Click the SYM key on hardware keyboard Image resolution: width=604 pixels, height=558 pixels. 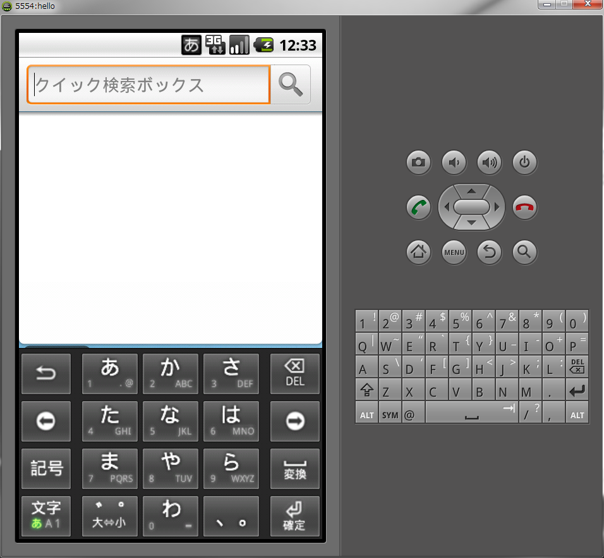click(390, 412)
